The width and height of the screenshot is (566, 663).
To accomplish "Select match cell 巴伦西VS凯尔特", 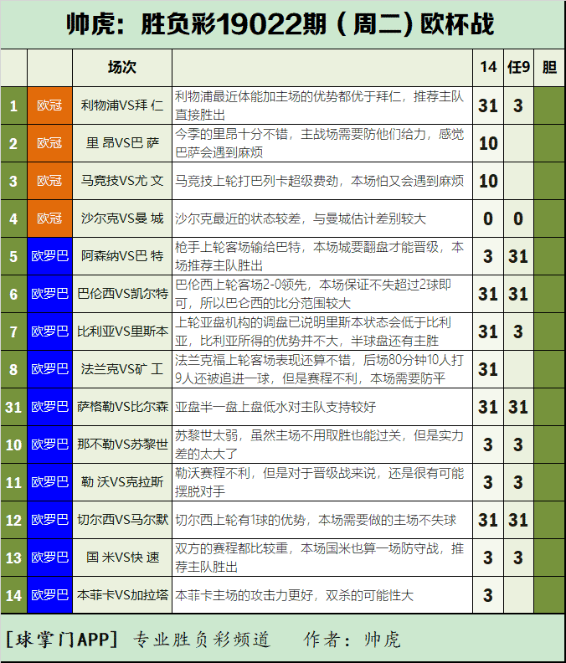I will point(122,294).
